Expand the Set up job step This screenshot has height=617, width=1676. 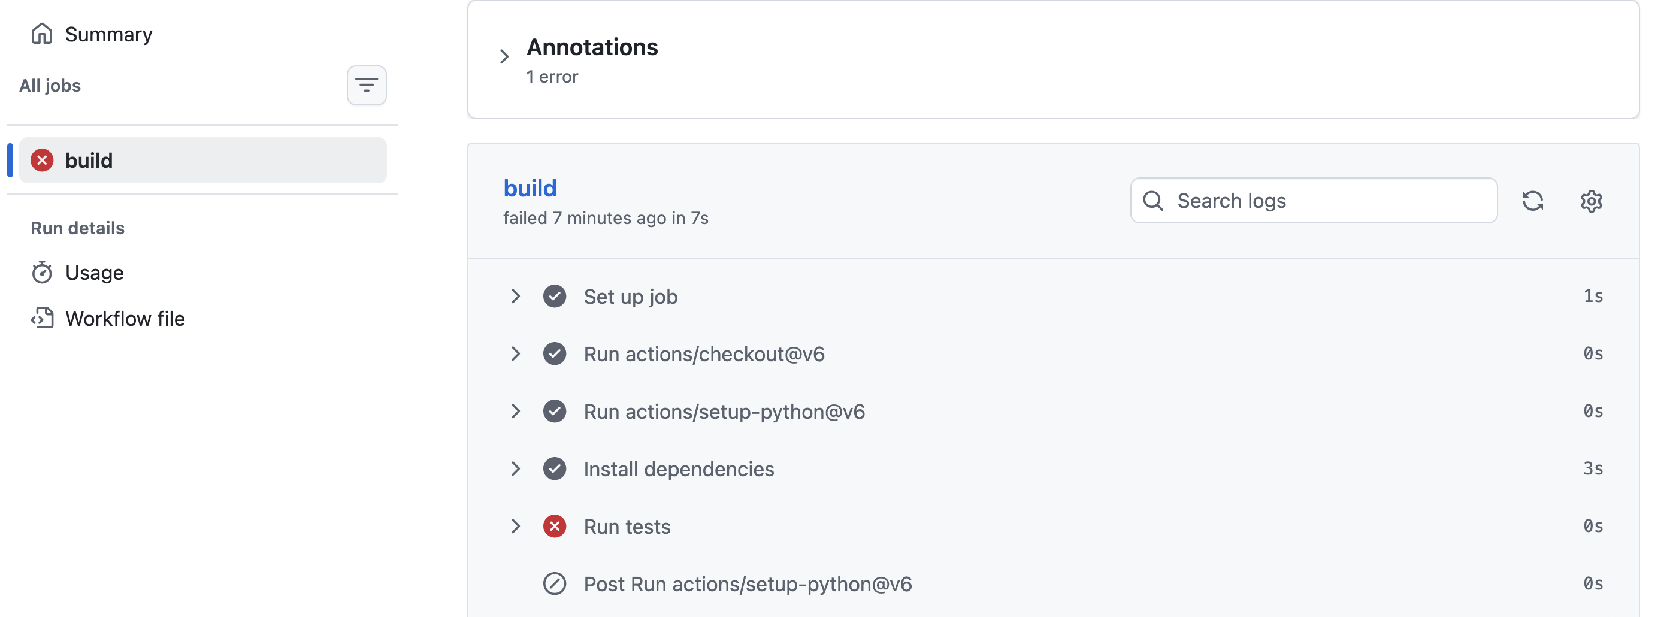coord(515,296)
